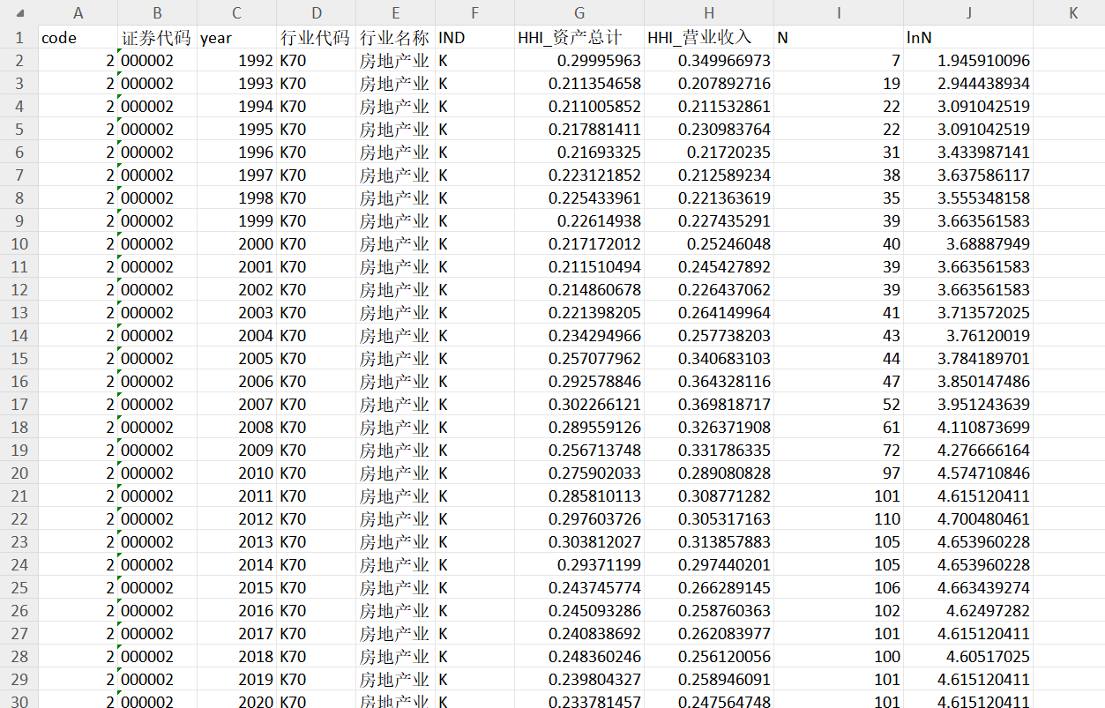Select N cell with value 72
This screenshot has width=1105, height=708.
[x=839, y=451]
